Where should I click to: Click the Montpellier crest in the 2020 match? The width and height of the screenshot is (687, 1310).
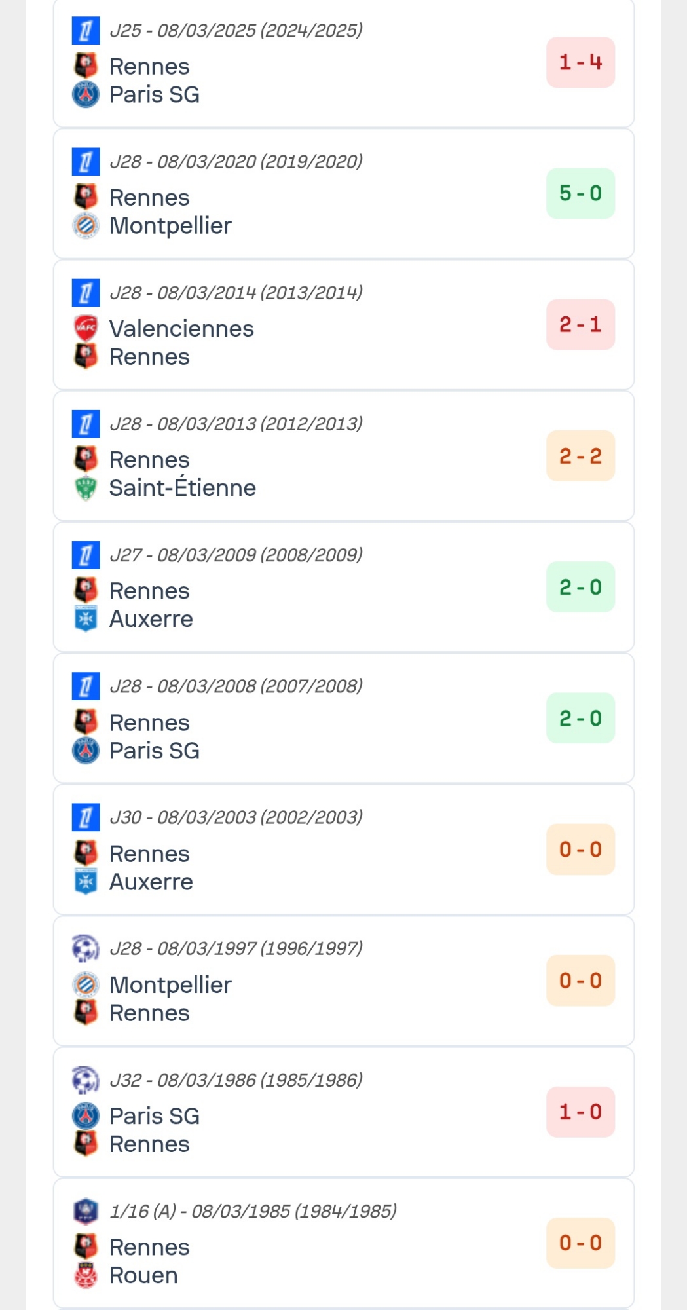click(x=86, y=225)
